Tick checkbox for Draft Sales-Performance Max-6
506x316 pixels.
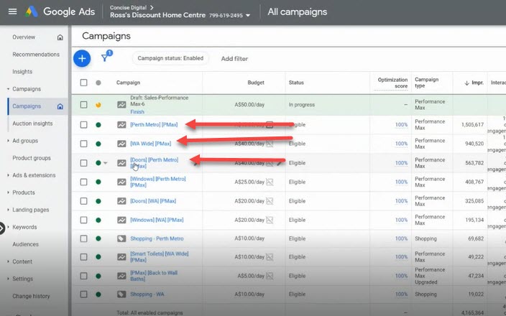(x=83, y=105)
